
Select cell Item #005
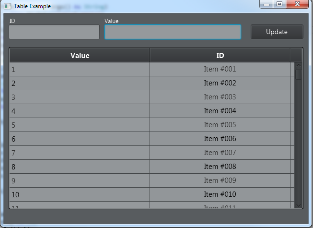[220, 125]
